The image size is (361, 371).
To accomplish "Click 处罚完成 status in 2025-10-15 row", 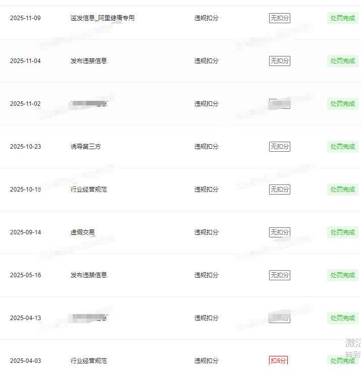I will 342,190.
